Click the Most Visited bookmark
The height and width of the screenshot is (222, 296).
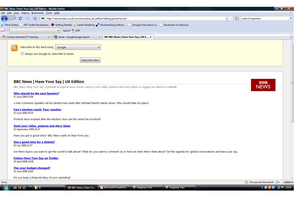pyautogui.click(x=10, y=25)
